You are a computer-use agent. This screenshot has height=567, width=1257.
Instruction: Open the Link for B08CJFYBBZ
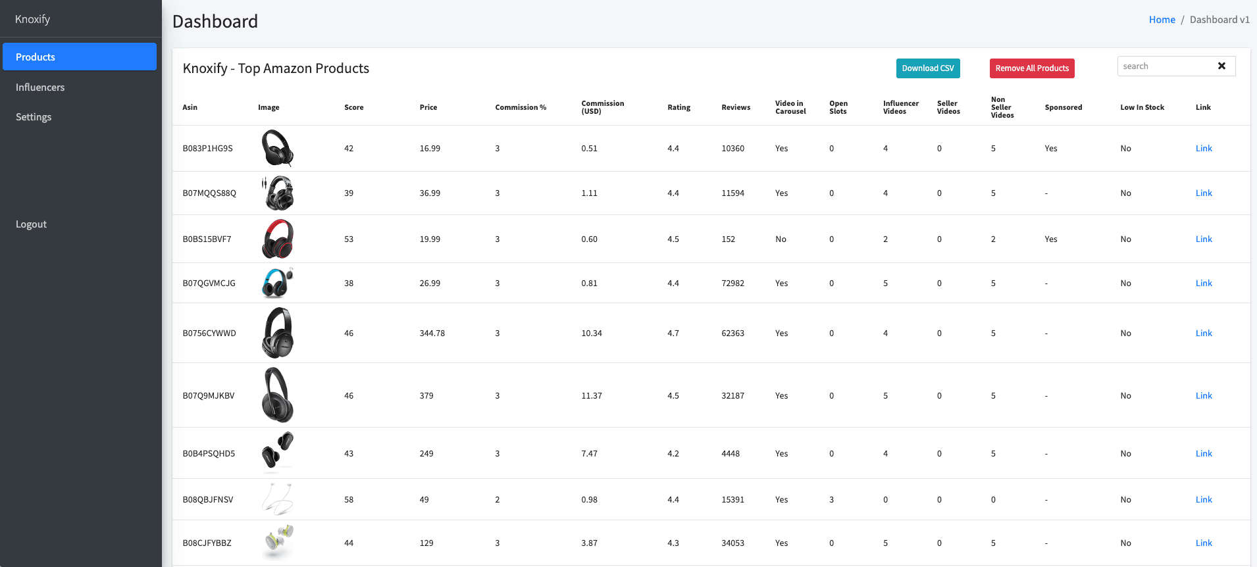pos(1204,543)
